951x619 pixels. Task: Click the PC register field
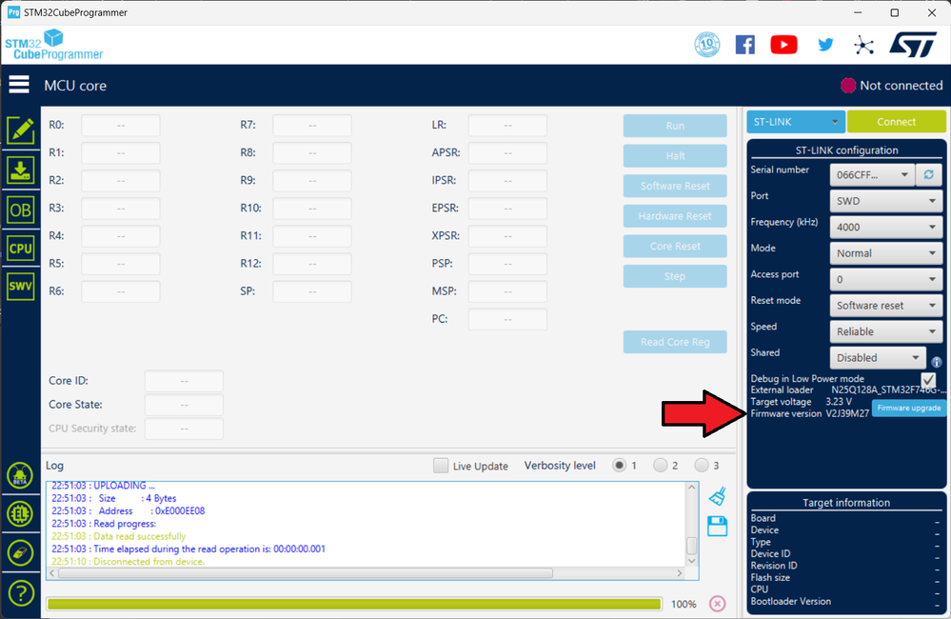click(507, 319)
